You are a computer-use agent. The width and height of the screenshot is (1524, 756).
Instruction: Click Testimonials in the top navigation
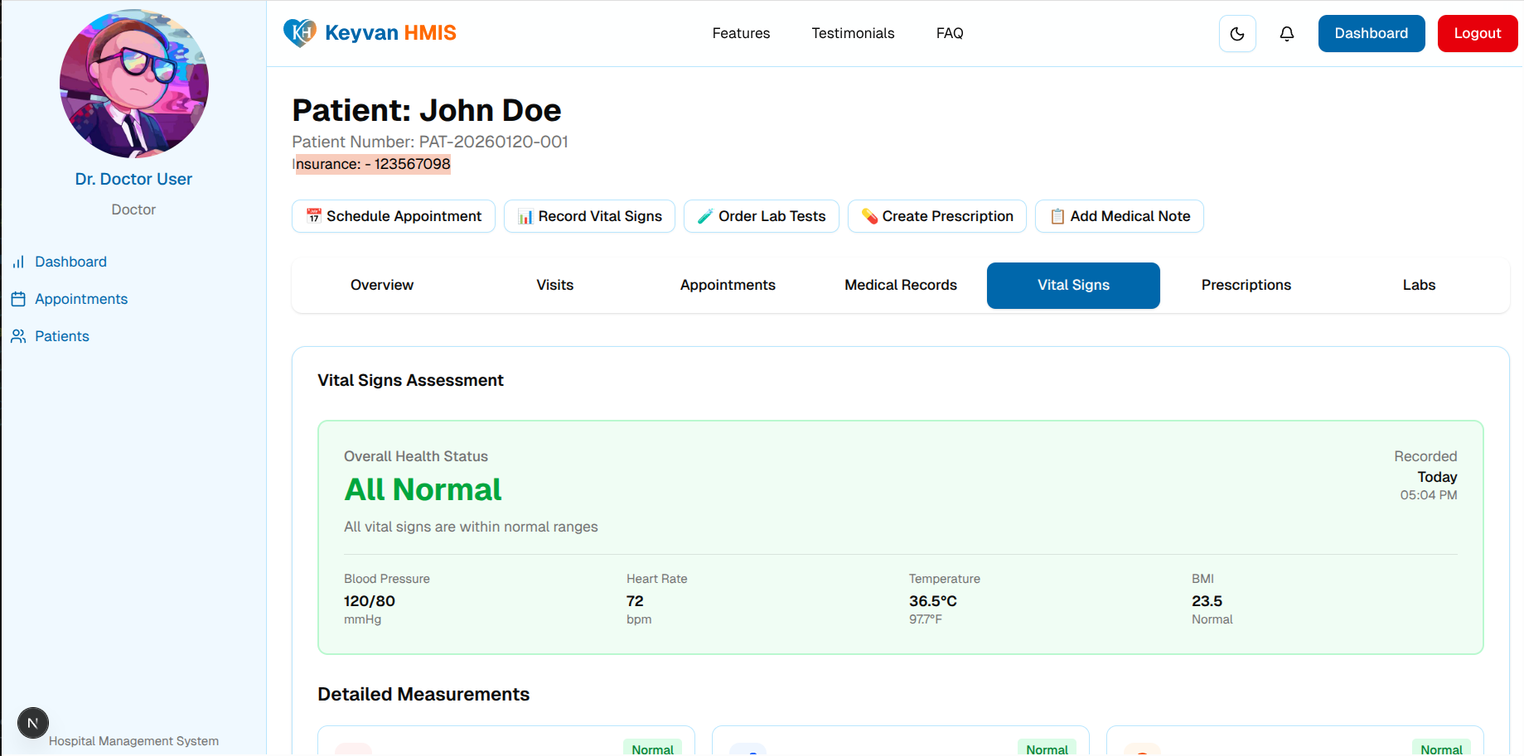pyautogui.click(x=853, y=33)
